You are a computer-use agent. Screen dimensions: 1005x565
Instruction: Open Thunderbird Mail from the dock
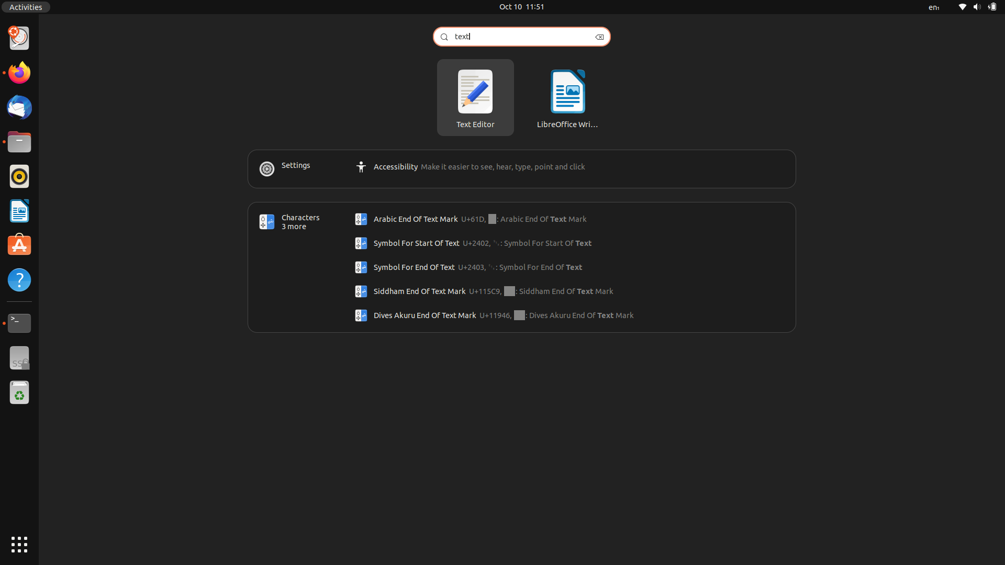point(19,108)
